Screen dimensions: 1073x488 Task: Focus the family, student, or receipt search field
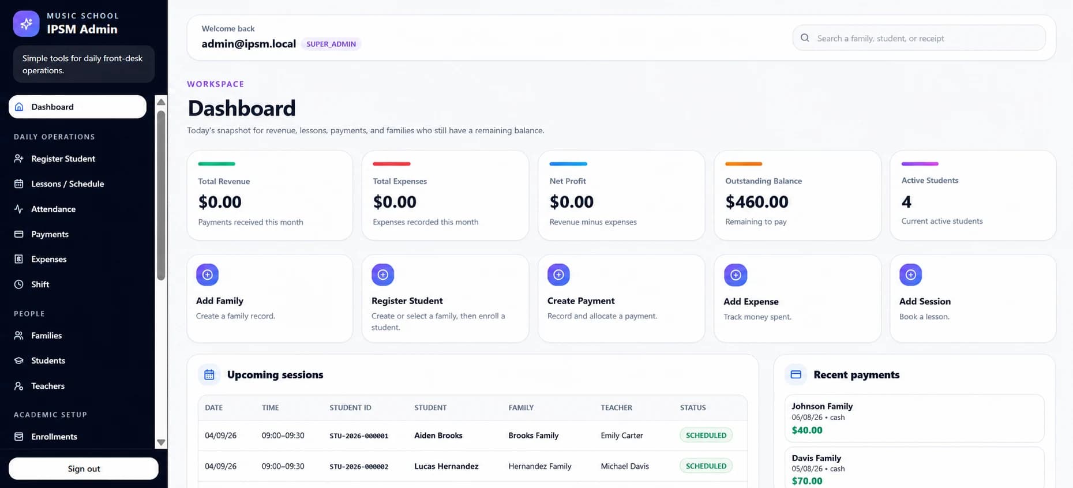pos(919,38)
